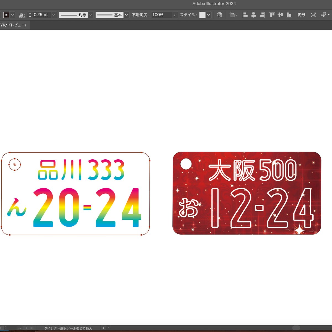Select the ん character on white plate
This screenshot has width=332, height=332.
coord(17,207)
